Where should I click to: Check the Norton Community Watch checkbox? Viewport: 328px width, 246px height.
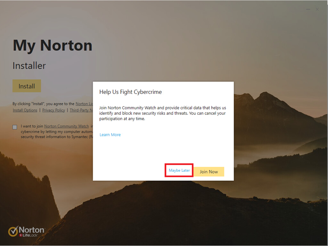[x=15, y=127]
